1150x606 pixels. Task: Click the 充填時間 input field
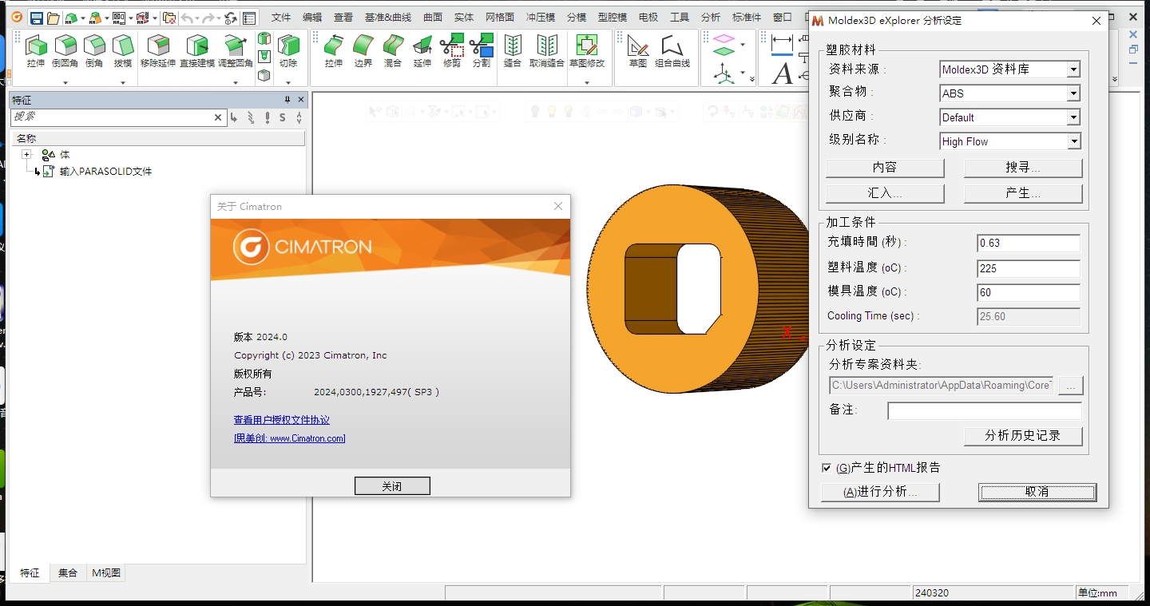coord(1029,244)
